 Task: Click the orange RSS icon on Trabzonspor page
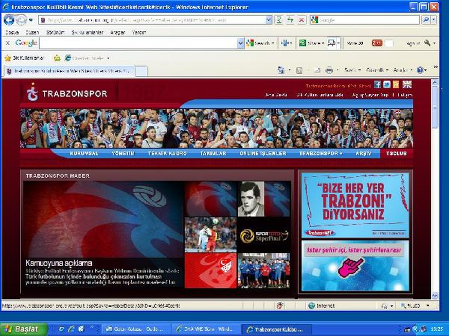tap(395, 84)
